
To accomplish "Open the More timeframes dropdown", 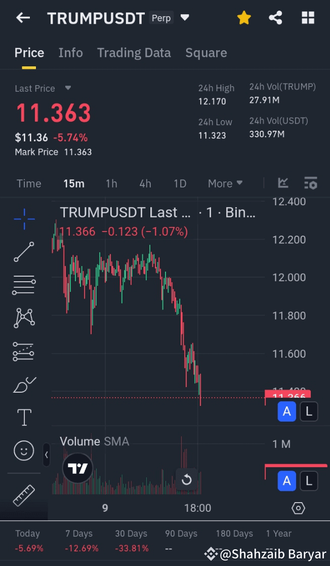I will [x=225, y=183].
